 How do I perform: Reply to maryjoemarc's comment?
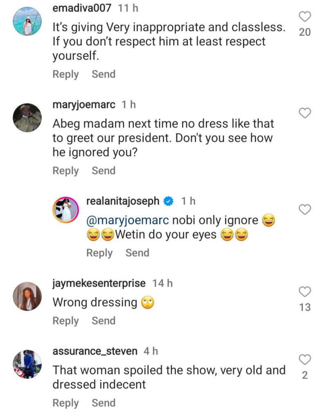(65, 171)
